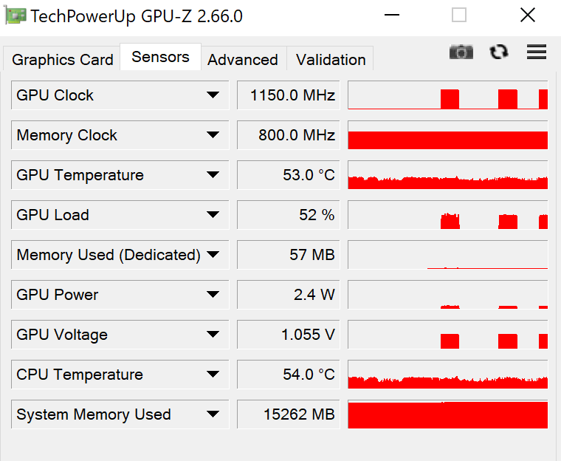The image size is (561, 461).
Task: Expand the GPU Clock sensor dropdown
Action: tap(213, 95)
